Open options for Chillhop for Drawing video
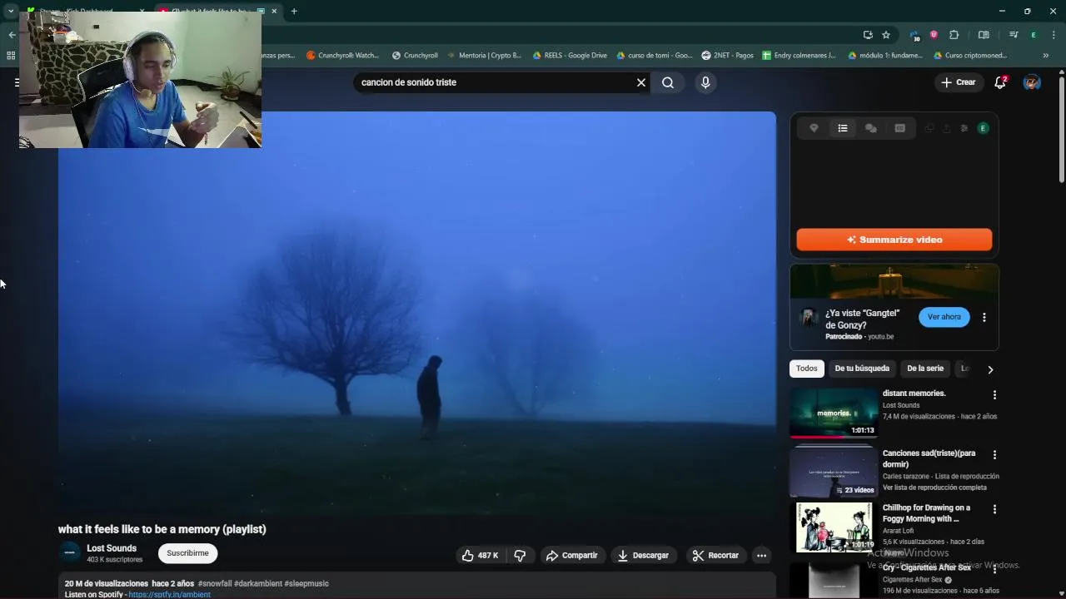Viewport: 1066px width, 599px height. (994, 509)
